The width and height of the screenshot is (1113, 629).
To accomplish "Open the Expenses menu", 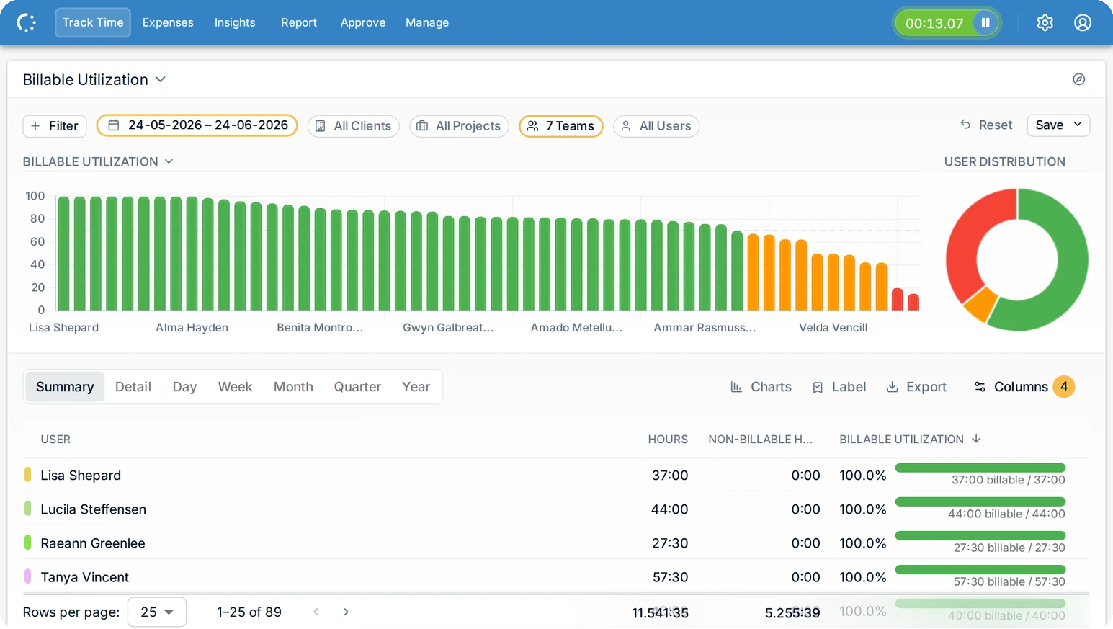I will coord(168,22).
